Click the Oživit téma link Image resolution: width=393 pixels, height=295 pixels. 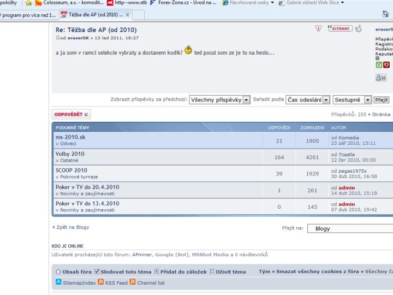pyautogui.click(x=230, y=272)
